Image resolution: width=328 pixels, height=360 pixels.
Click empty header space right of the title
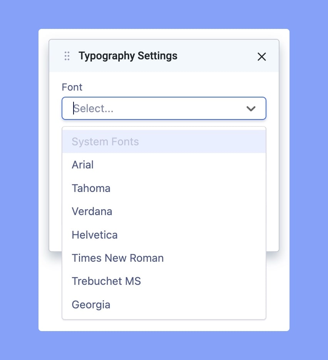[216, 56]
